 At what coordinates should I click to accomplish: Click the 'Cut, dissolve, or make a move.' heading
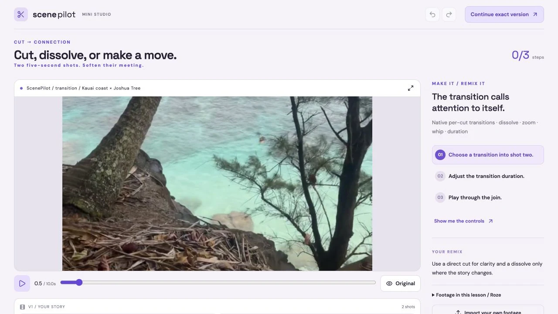pos(95,55)
